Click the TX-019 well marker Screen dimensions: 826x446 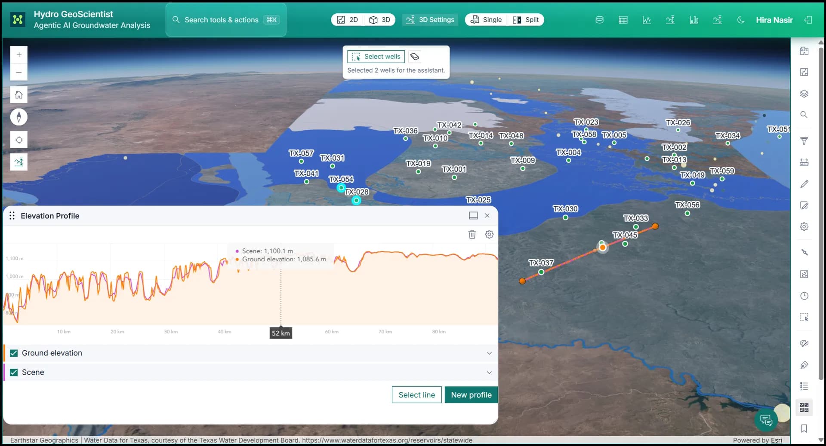click(418, 172)
